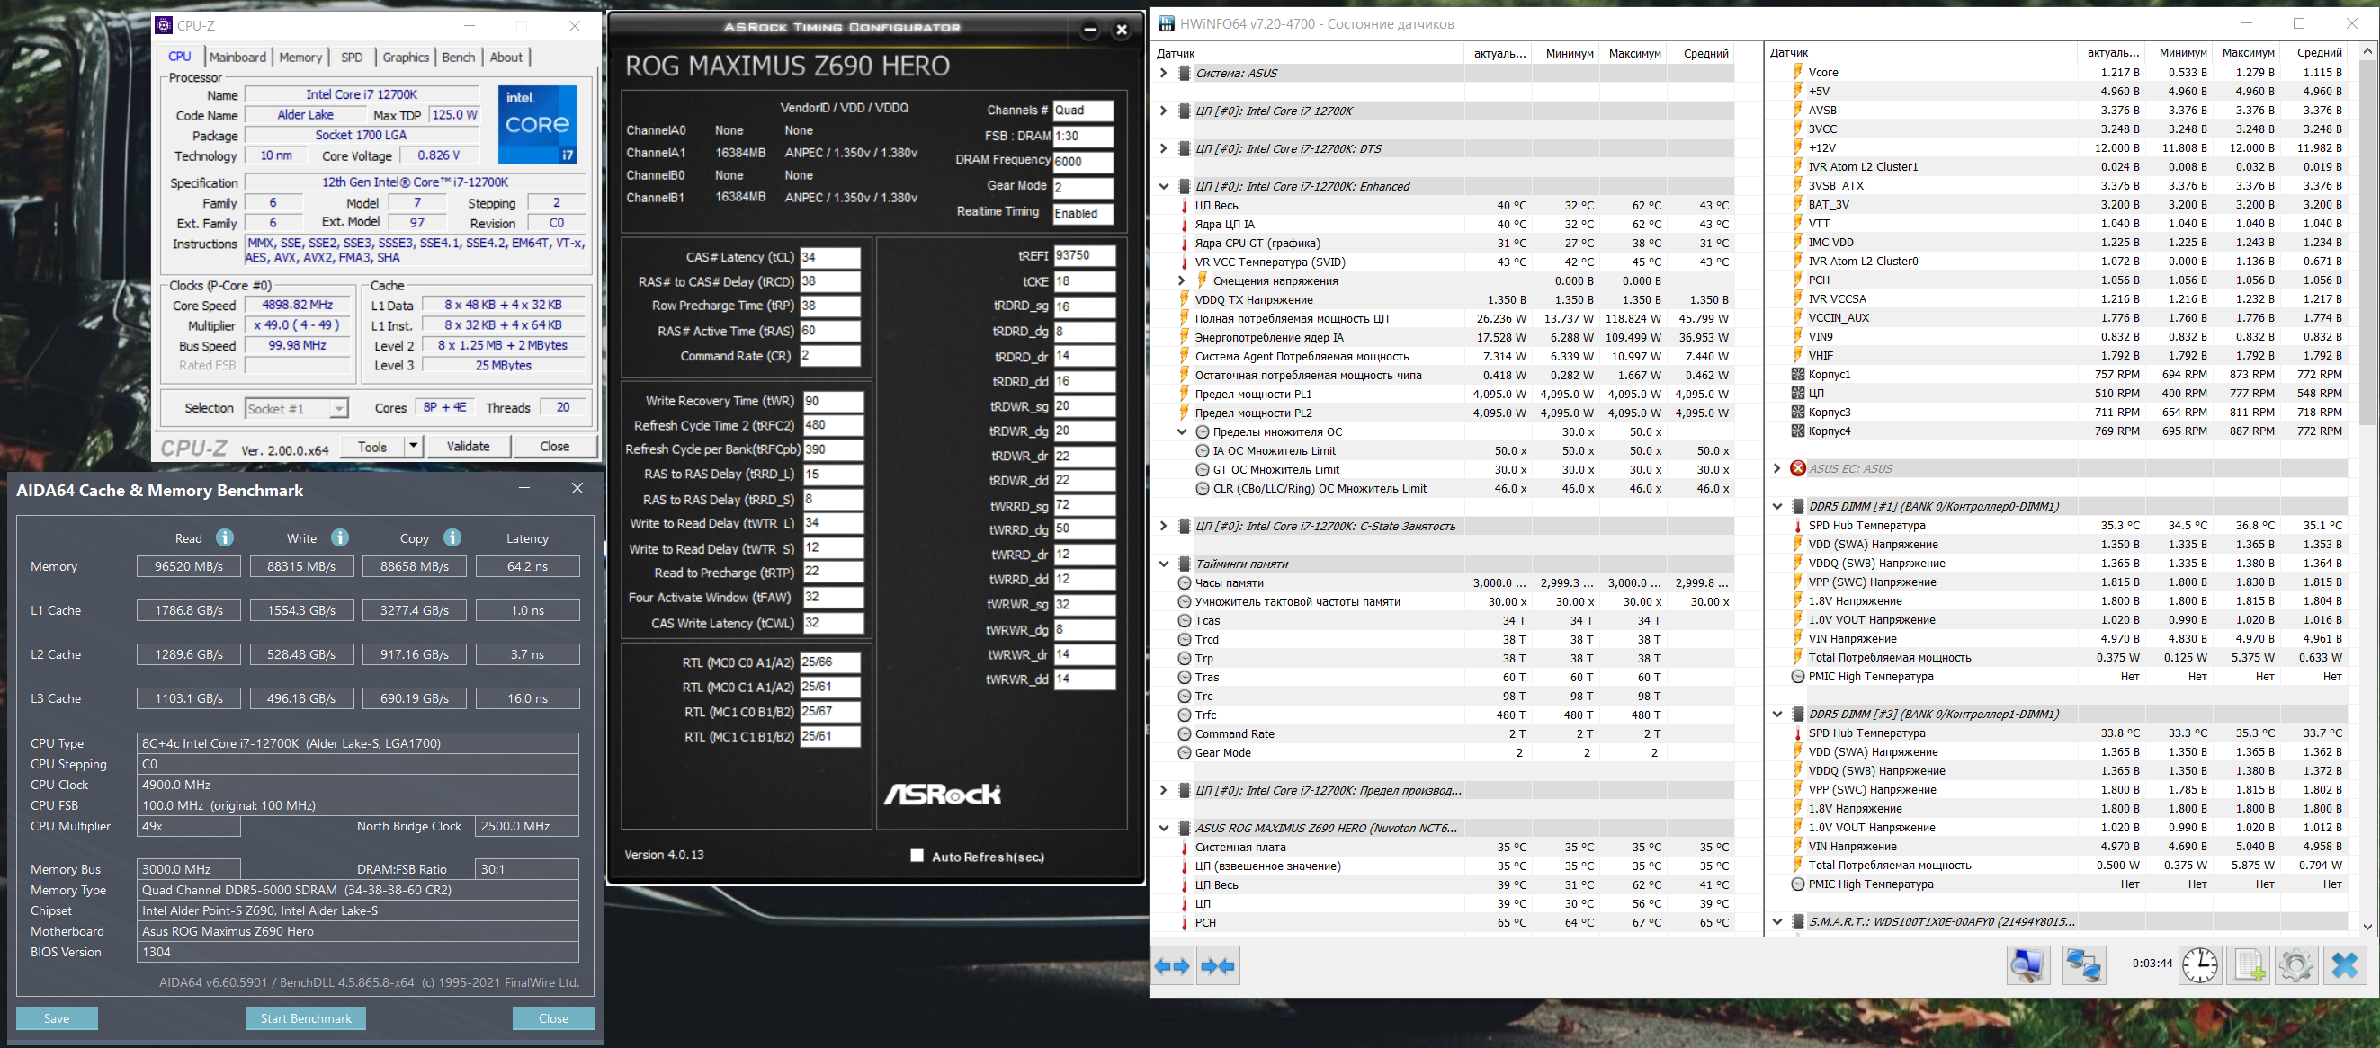Reset the HWiNFO elapsed-time clock icon

coord(2200,966)
